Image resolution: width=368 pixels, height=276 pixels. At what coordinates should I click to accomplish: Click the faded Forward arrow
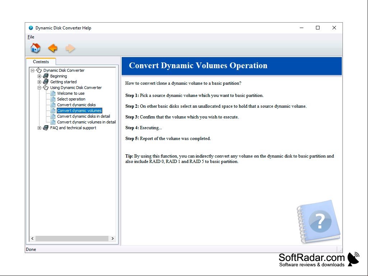(70, 48)
